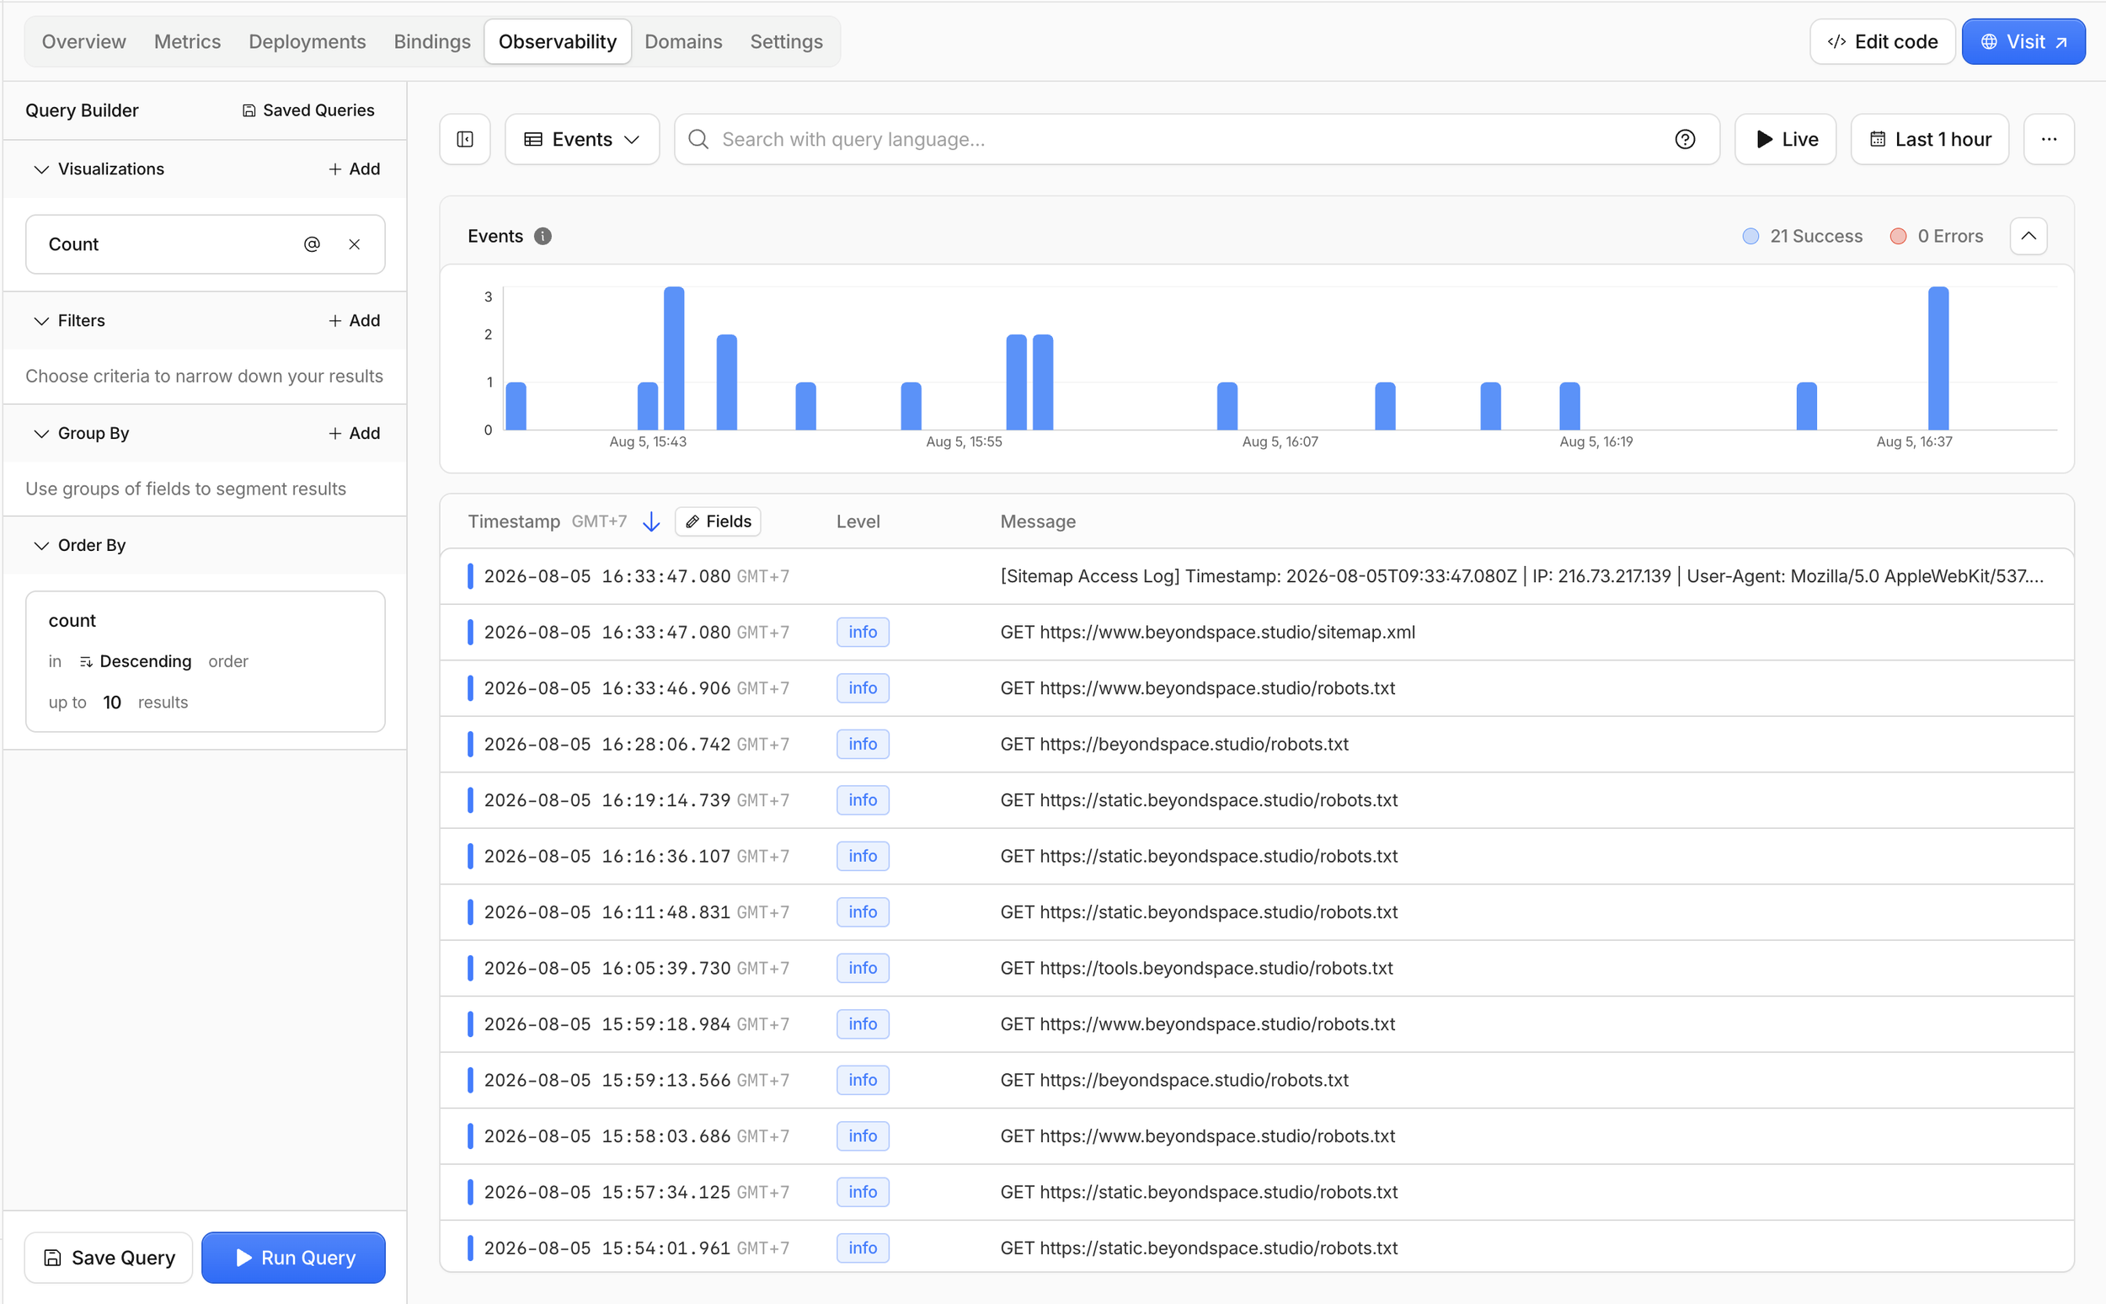Click the count field in Order By
This screenshot has width=2106, height=1304.
tap(72, 621)
